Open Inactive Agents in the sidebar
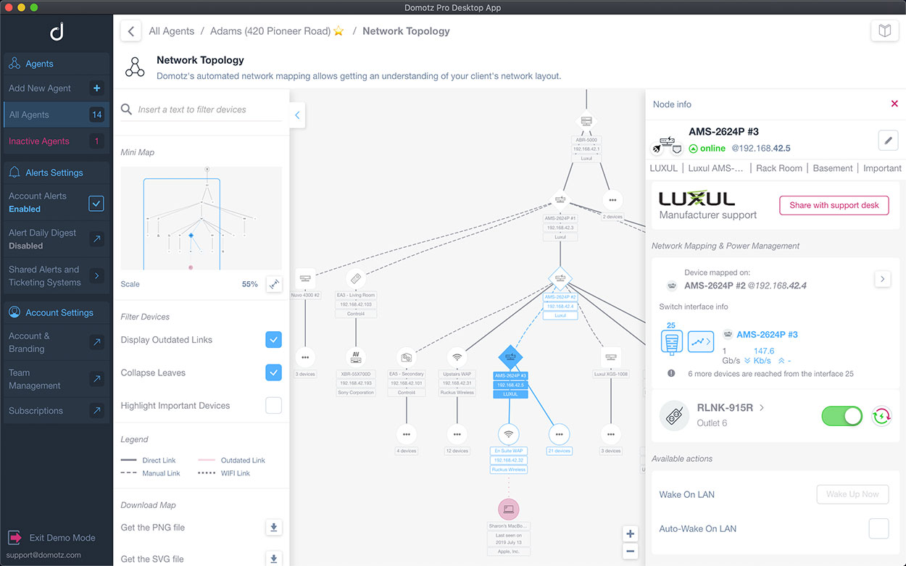The width and height of the screenshot is (906, 566). pyautogui.click(x=56, y=141)
